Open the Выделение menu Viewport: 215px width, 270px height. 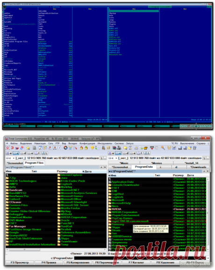pos(26,143)
